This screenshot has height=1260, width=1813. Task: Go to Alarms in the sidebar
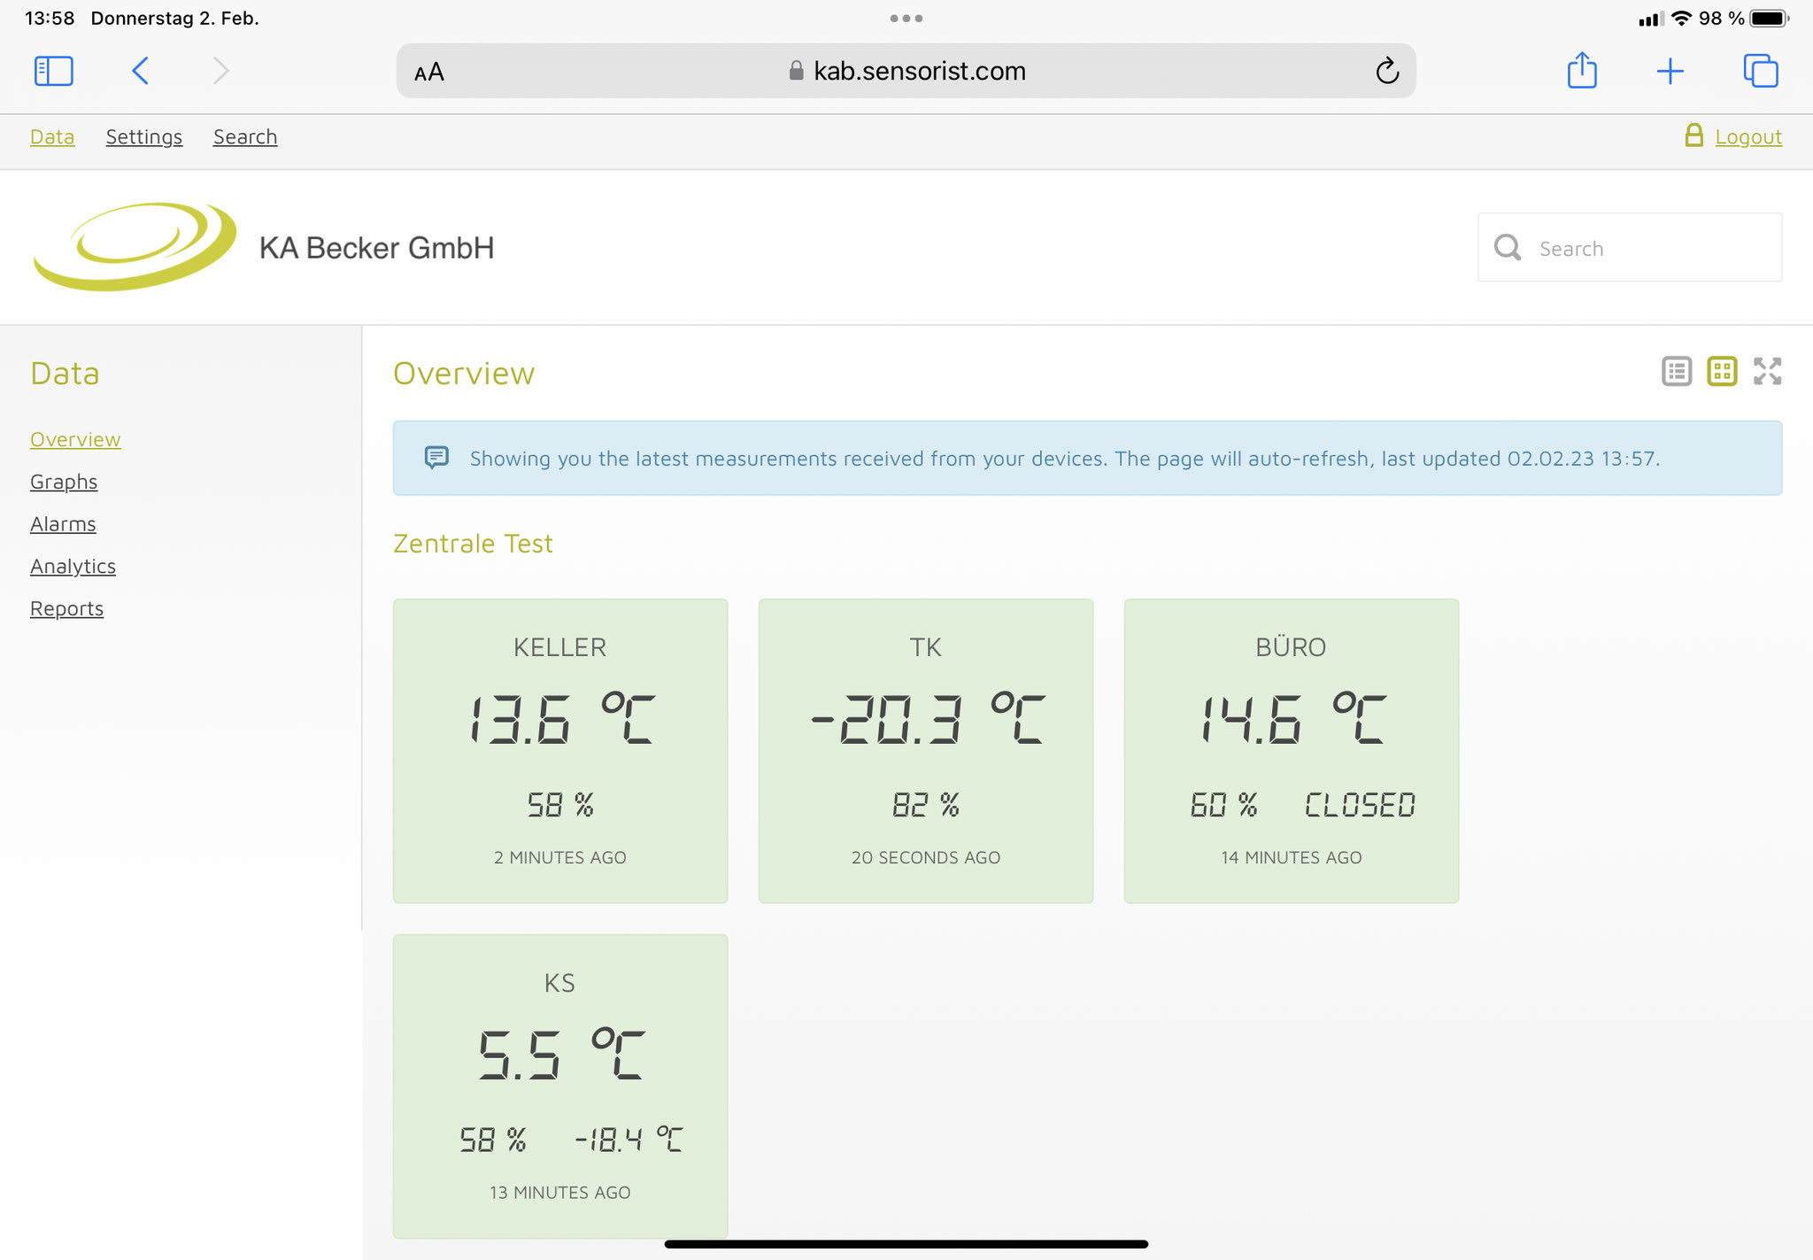click(x=63, y=524)
